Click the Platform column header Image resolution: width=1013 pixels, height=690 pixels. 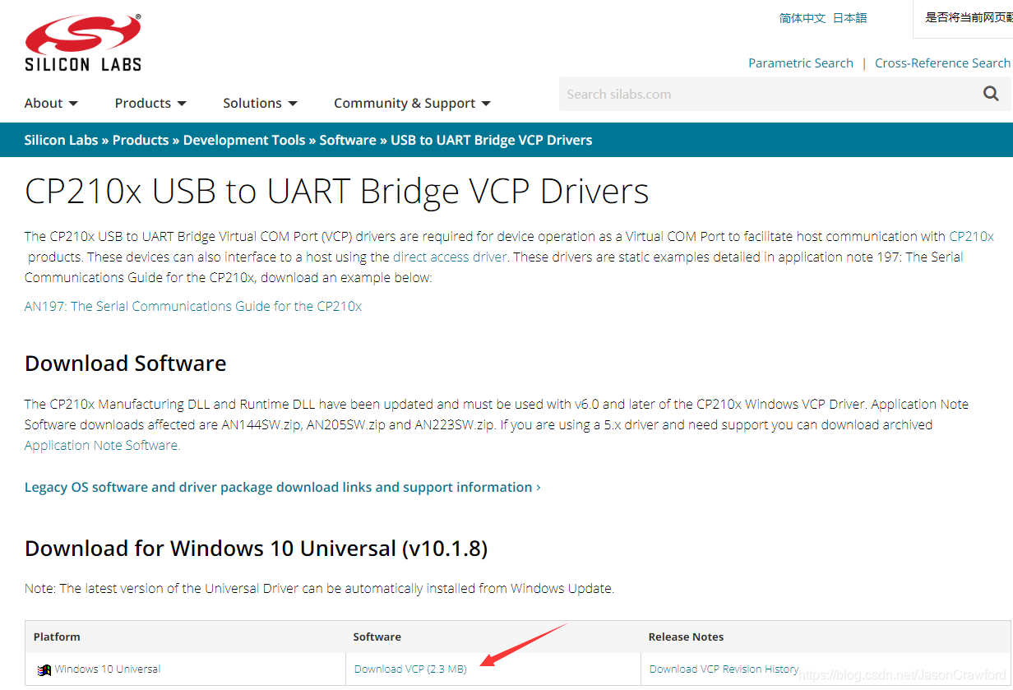tap(57, 637)
